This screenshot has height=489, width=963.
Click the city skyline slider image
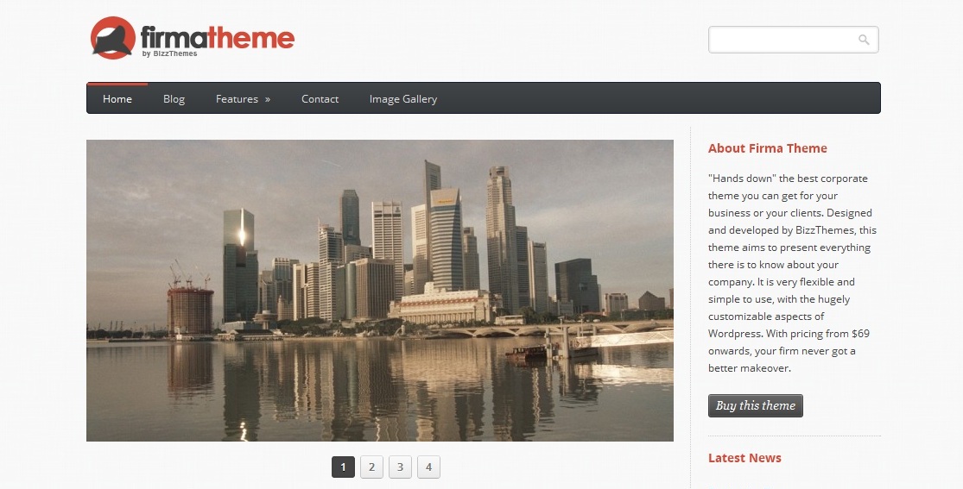pyautogui.click(x=380, y=291)
